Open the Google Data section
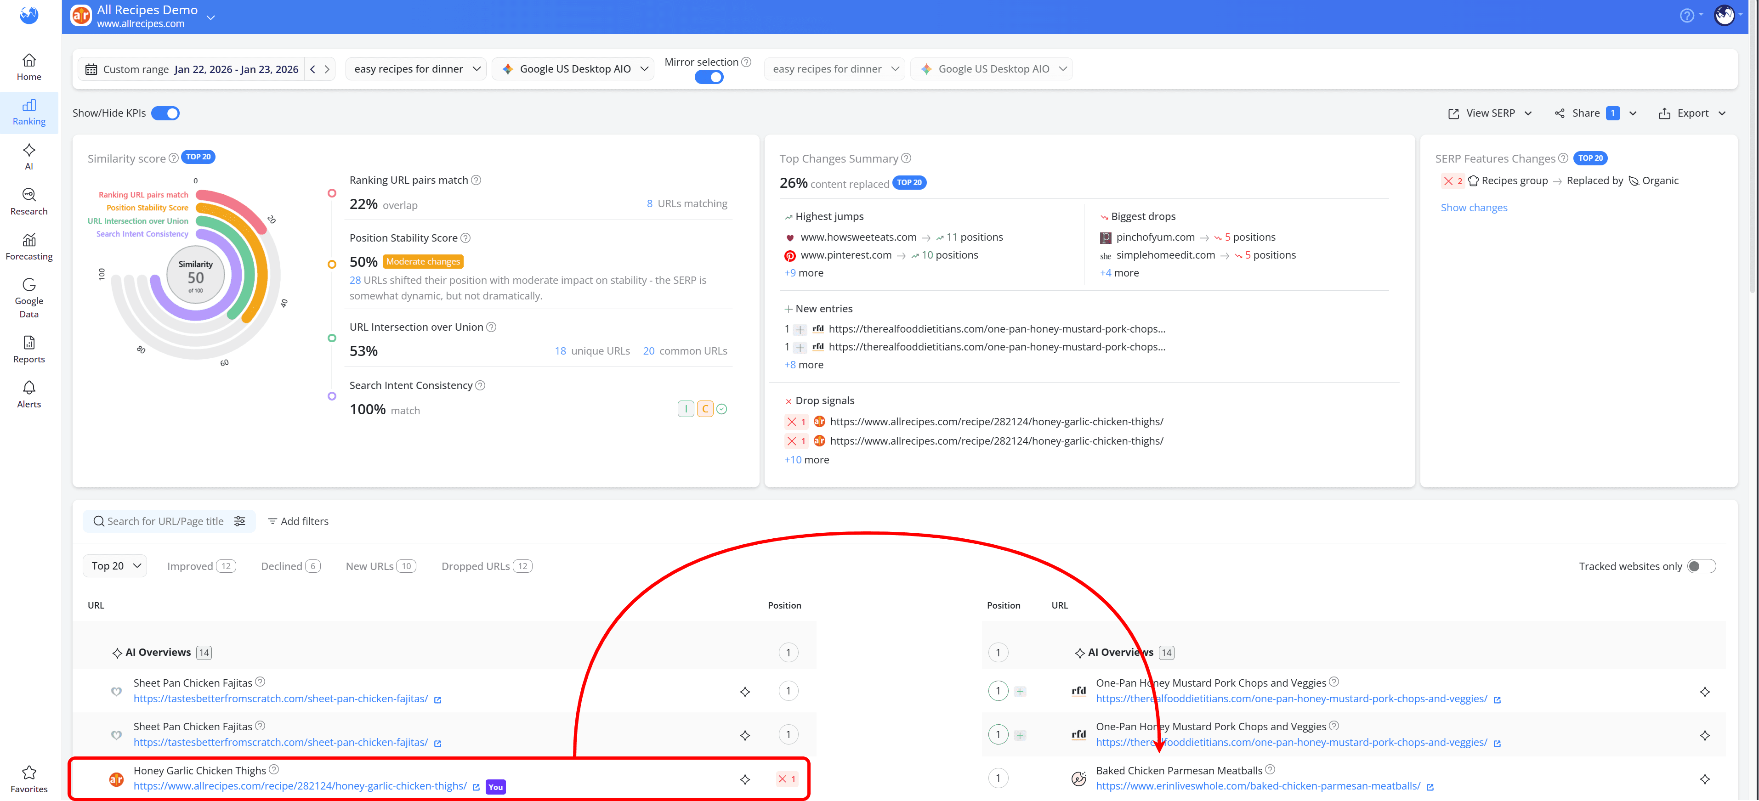The image size is (1759, 801). point(28,298)
